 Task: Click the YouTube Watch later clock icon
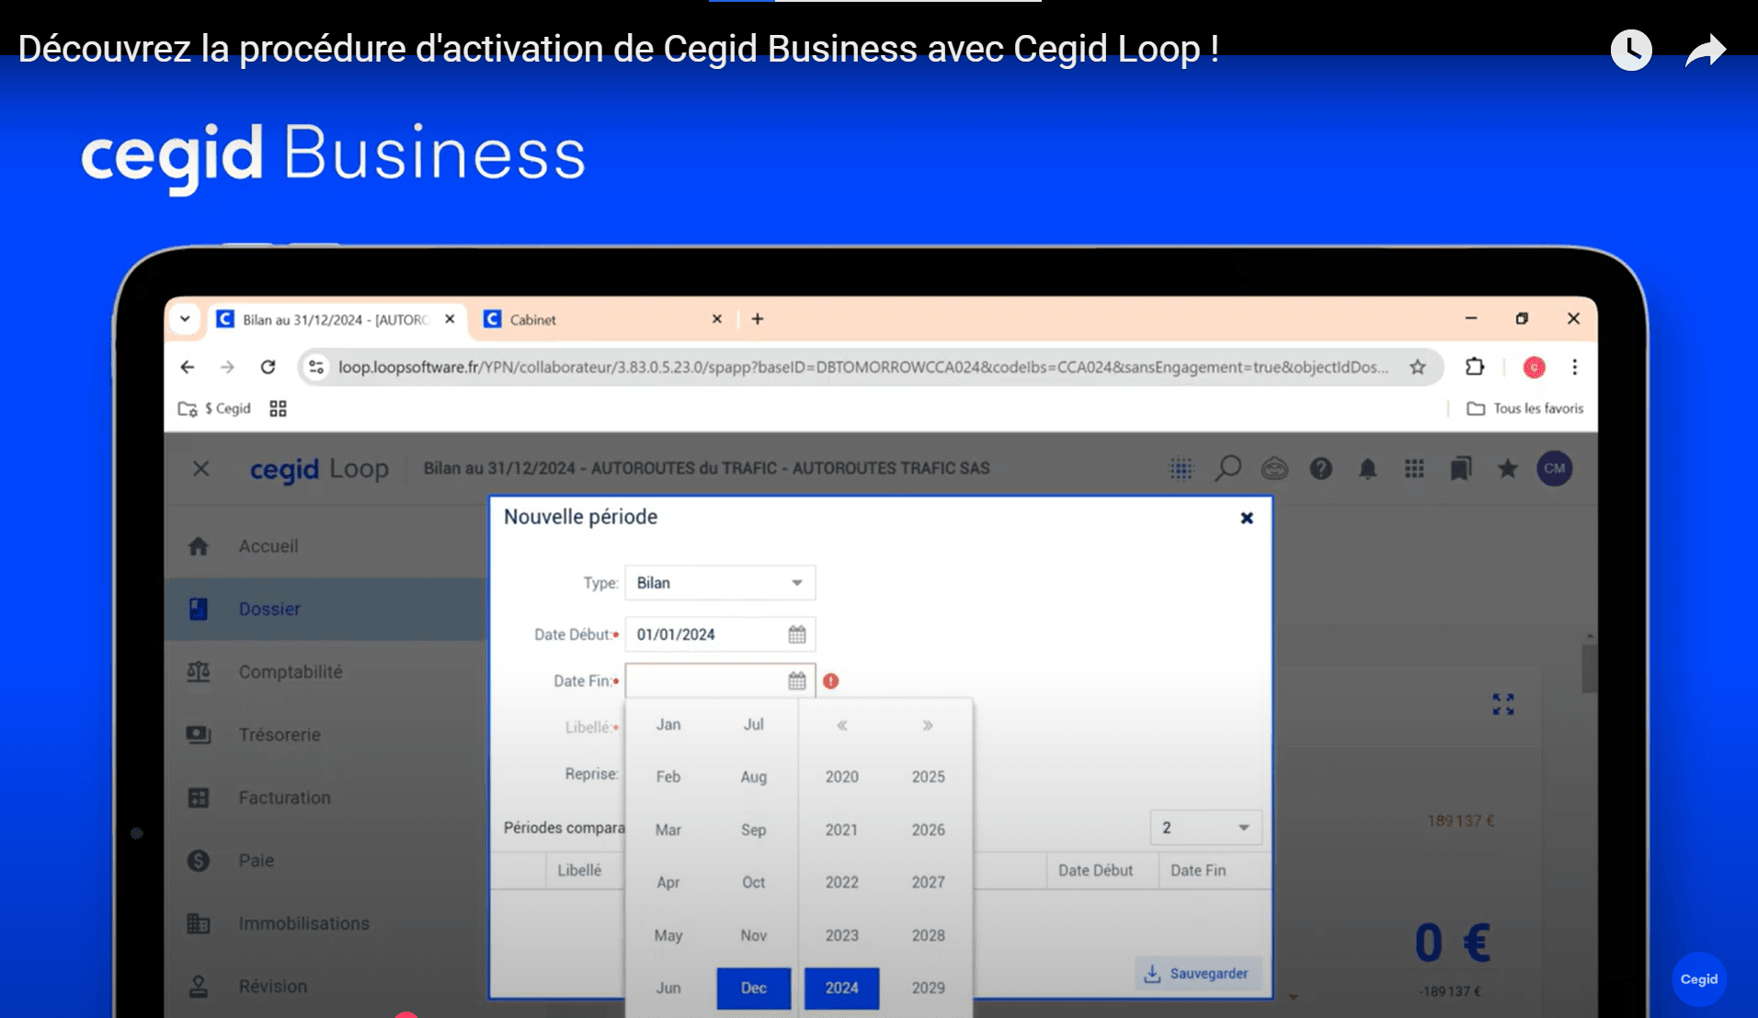coord(1631,50)
